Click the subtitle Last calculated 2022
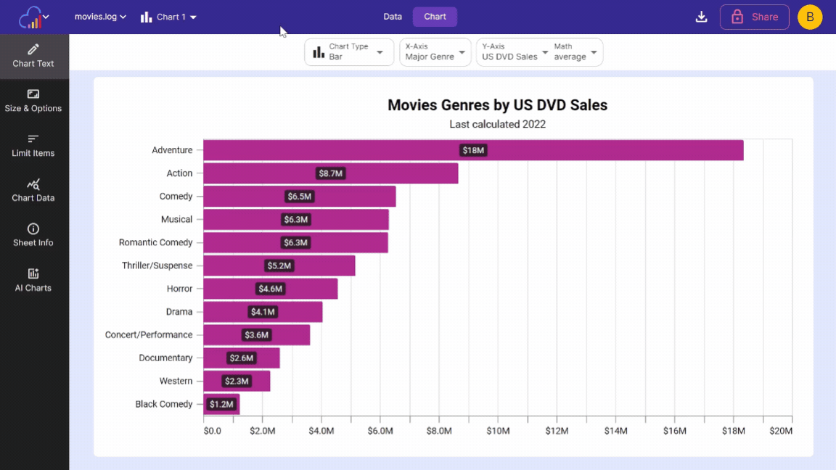This screenshot has height=470, width=836. click(x=497, y=124)
